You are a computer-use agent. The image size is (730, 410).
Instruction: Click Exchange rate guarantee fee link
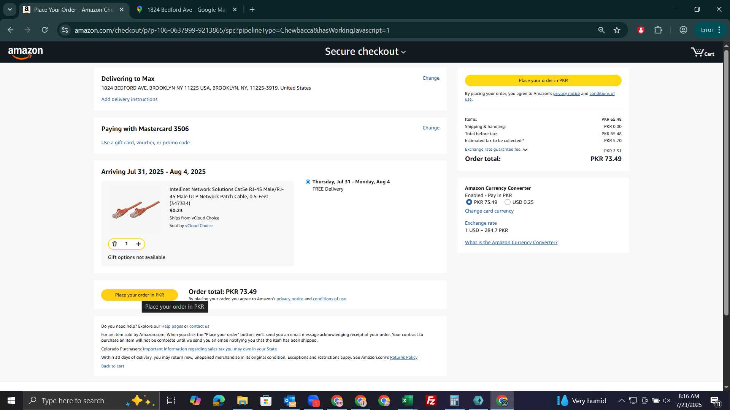click(493, 150)
